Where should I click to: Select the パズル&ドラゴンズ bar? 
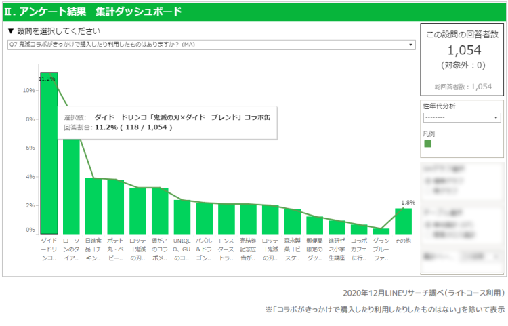pyautogui.click(x=204, y=218)
